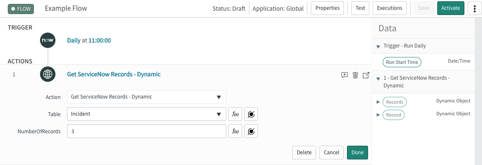The height and width of the screenshot is (165, 482).
Task: Click the Application: Global text
Action: pyautogui.click(x=278, y=9)
